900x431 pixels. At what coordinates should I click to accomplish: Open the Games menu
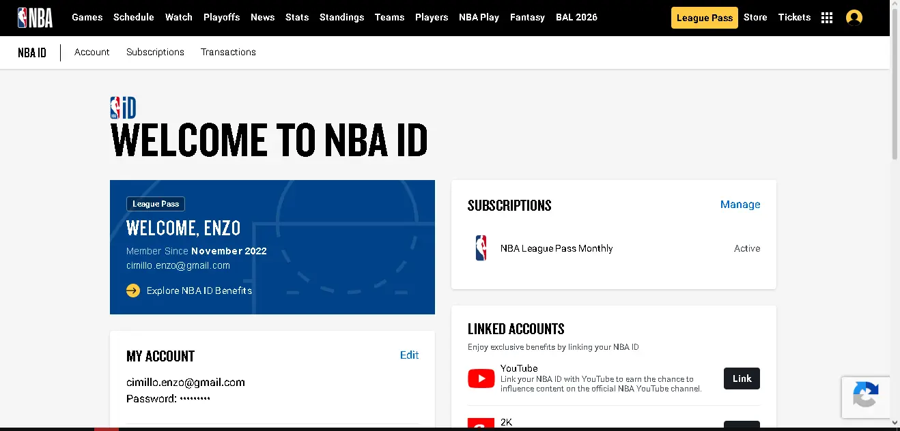pyautogui.click(x=87, y=17)
